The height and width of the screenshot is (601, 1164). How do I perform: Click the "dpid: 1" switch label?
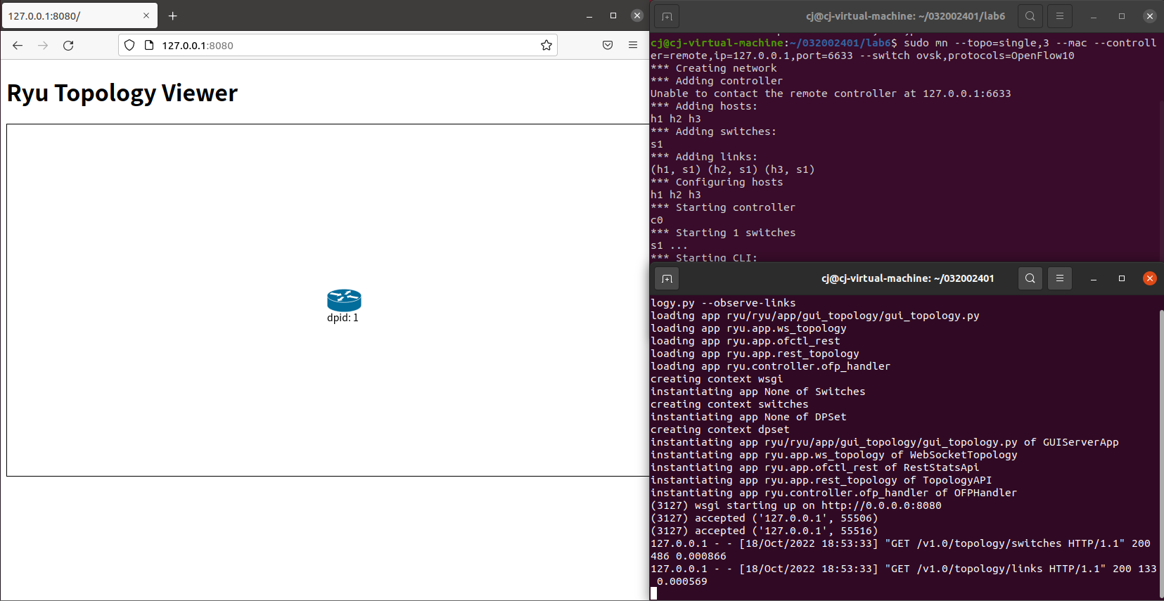click(x=343, y=318)
